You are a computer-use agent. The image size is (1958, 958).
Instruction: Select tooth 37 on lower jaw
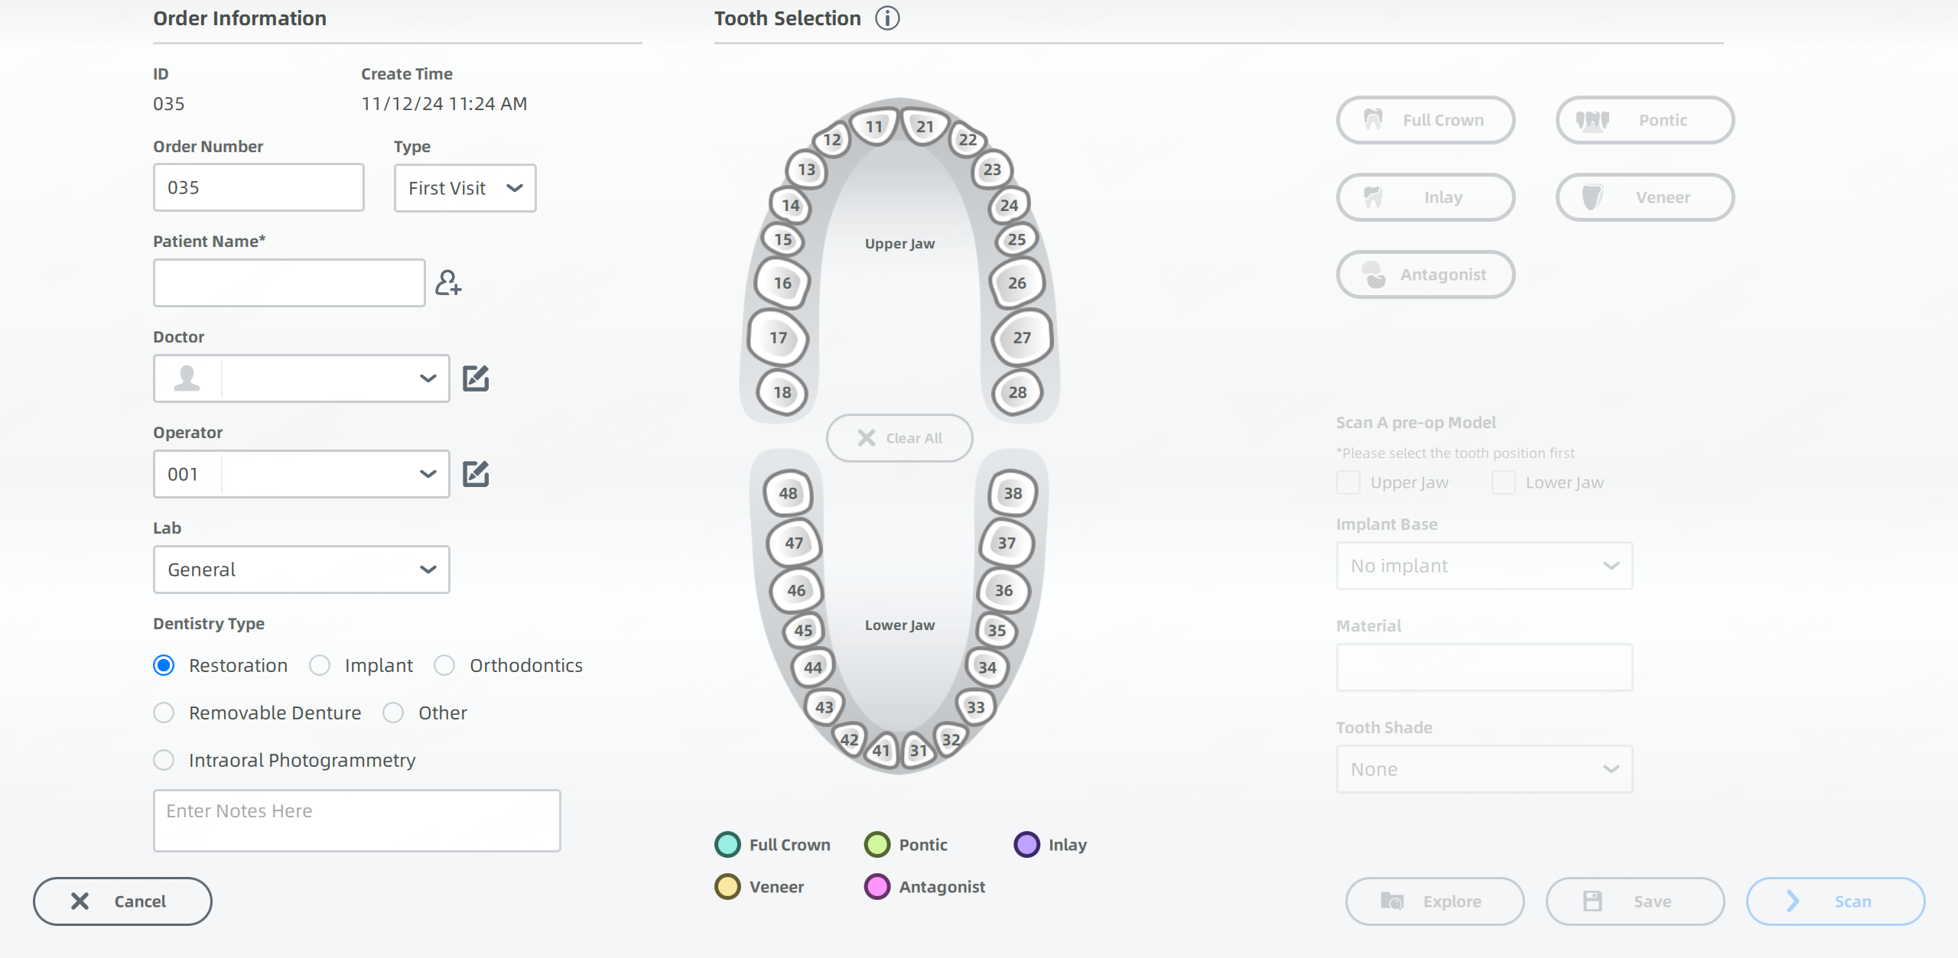(1007, 543)
